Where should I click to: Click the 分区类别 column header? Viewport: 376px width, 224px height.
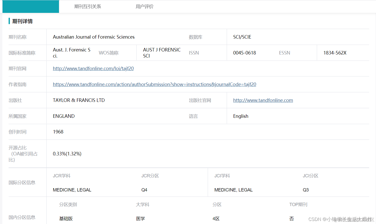(x=68, y=204)
